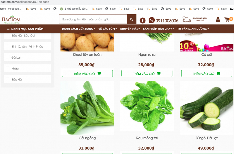
Task: Click the globe icon before '3 nhà tạo mẫu tóc' bookmark
Action: pyautogui.click(x=55, y=9)
